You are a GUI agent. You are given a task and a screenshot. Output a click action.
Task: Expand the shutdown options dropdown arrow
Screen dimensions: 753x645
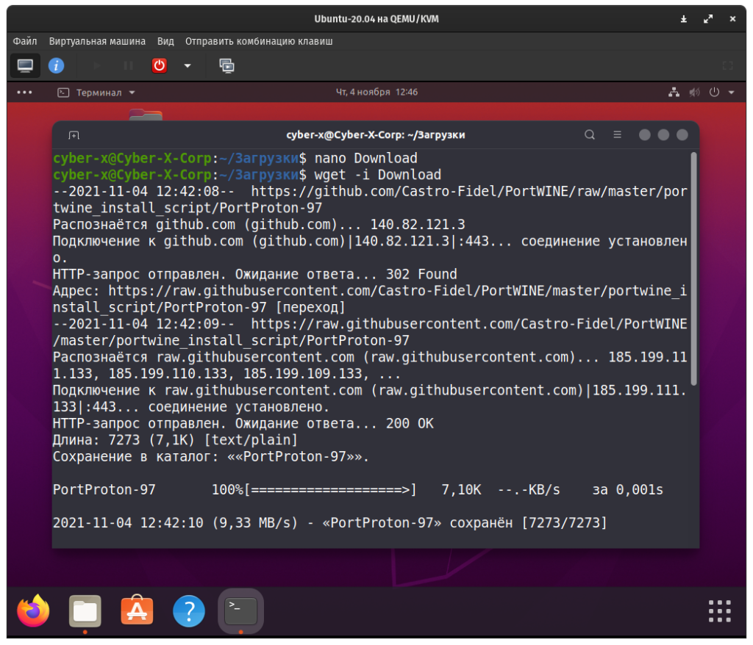click(188, 65)
